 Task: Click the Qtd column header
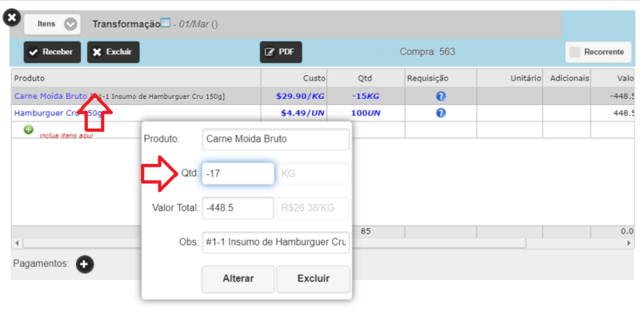366,78
